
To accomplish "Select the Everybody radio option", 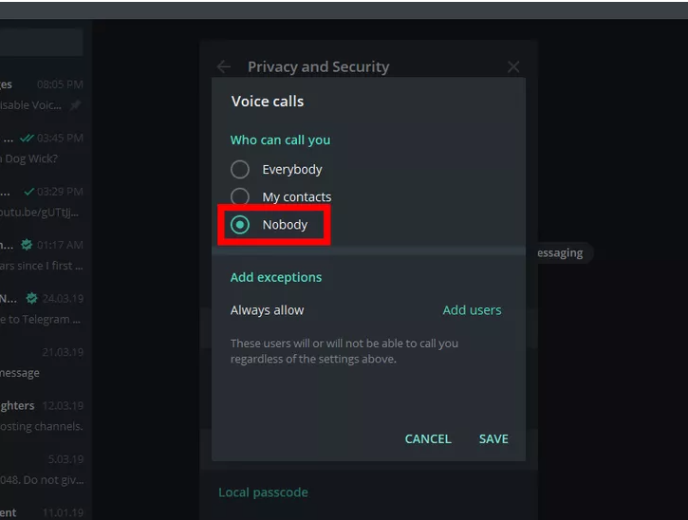I will pos(240,170).
